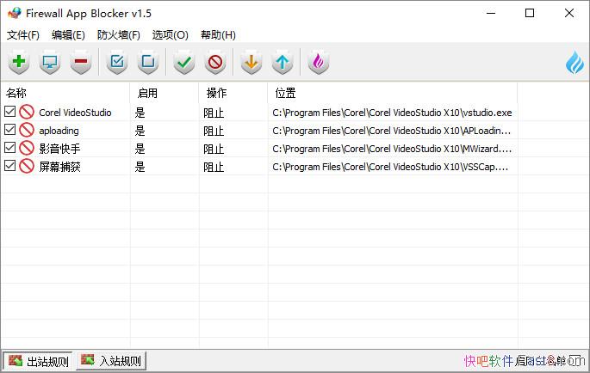Click 是 in the 屏幕捕获 row
590x373 pixels.
click(x=140, y=167)
